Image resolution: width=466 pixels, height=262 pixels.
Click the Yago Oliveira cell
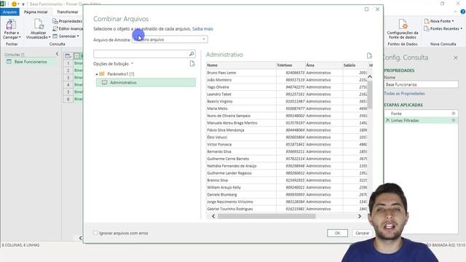(241, 87)
